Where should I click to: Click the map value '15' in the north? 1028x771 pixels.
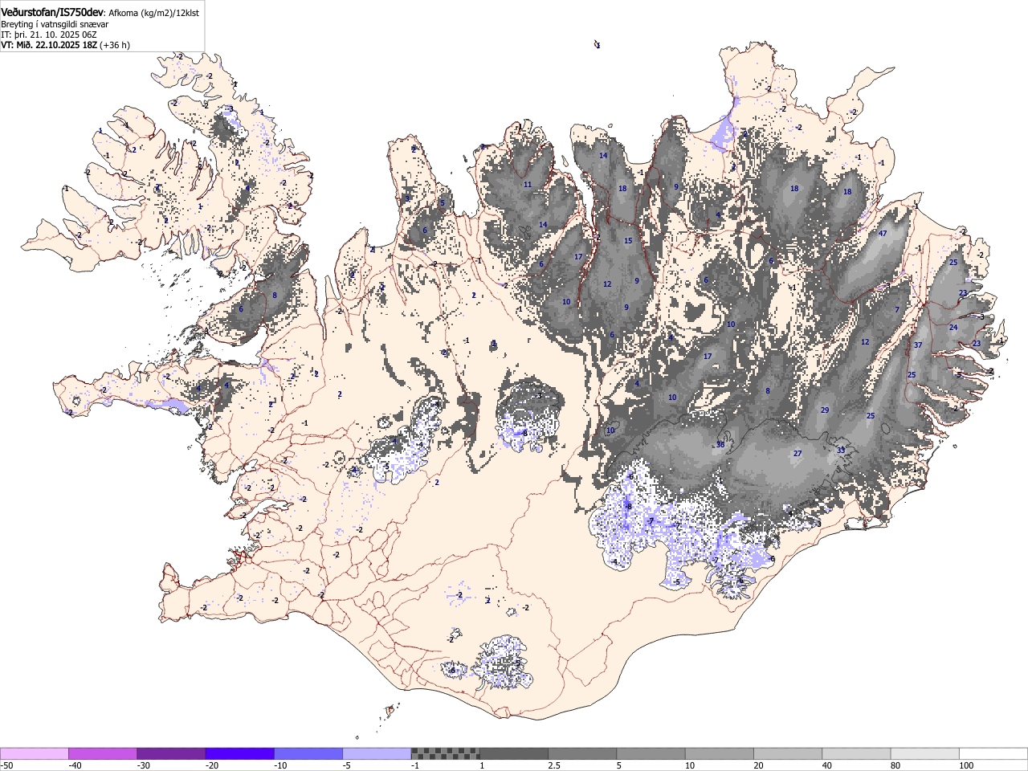(x=628, y=241)
